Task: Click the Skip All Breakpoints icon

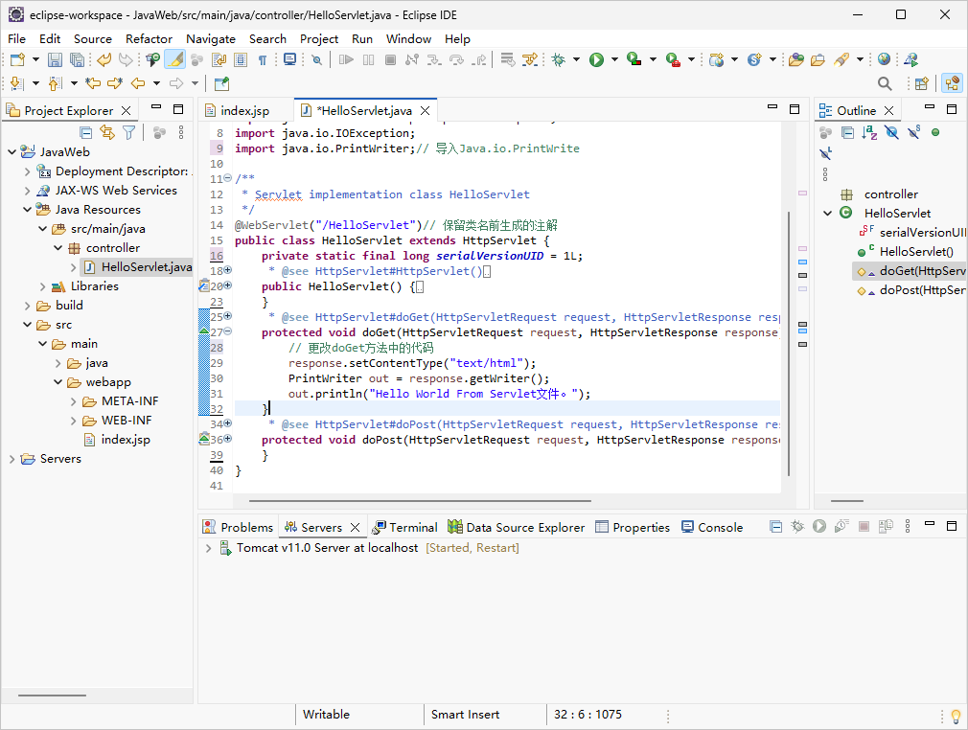Action: [316, 59]
